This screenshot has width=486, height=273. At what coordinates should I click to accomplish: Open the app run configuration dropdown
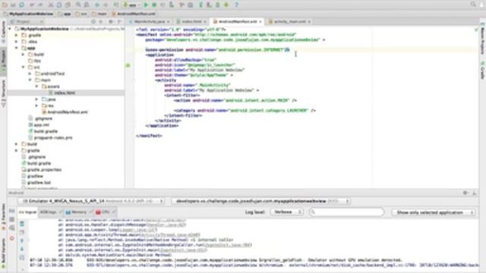[x=131, y=5]
